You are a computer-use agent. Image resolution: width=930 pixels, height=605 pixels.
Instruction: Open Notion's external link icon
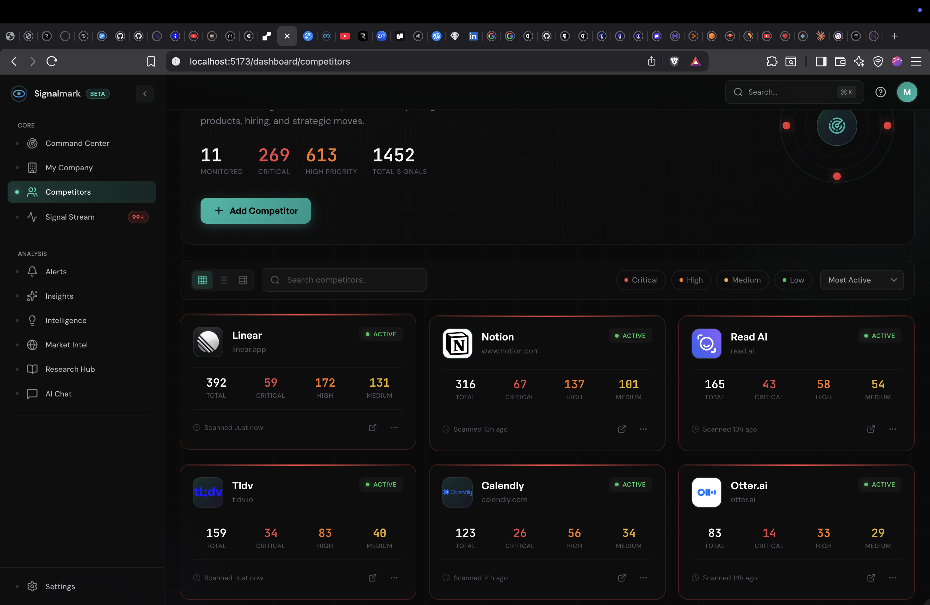point(622,429)
